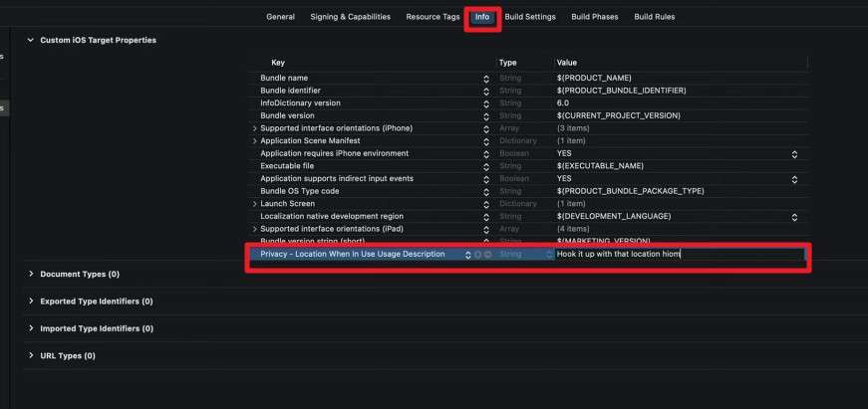Expand URL Types (0) section
The height and width of the screenshot is (409, 868).
[31, 355]
